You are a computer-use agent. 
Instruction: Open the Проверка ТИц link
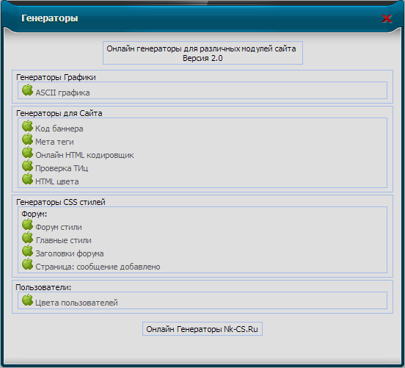tap(62, 168)
